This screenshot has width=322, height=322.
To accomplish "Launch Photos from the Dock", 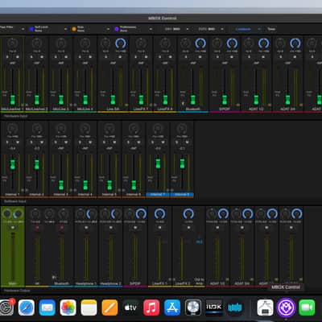I will [x=68, y=308].
